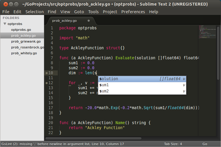Viewport: 221px width, 147px height.
Task: Open the Edit menu
Action: [17, 12]
